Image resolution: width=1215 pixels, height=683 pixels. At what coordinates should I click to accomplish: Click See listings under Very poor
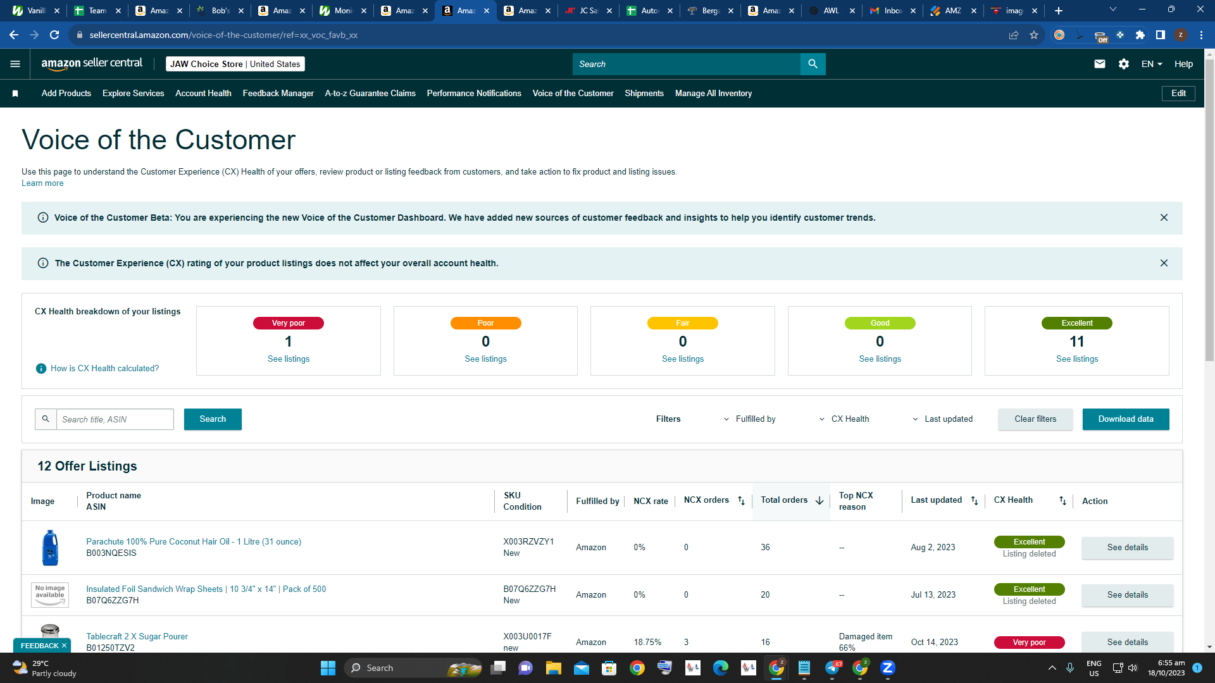289,359
